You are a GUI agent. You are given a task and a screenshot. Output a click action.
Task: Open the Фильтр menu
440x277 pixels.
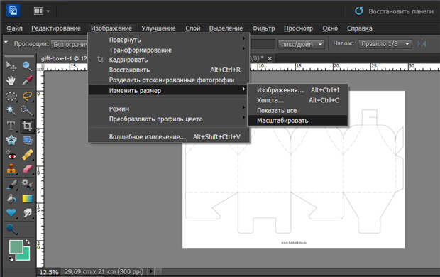263,28
